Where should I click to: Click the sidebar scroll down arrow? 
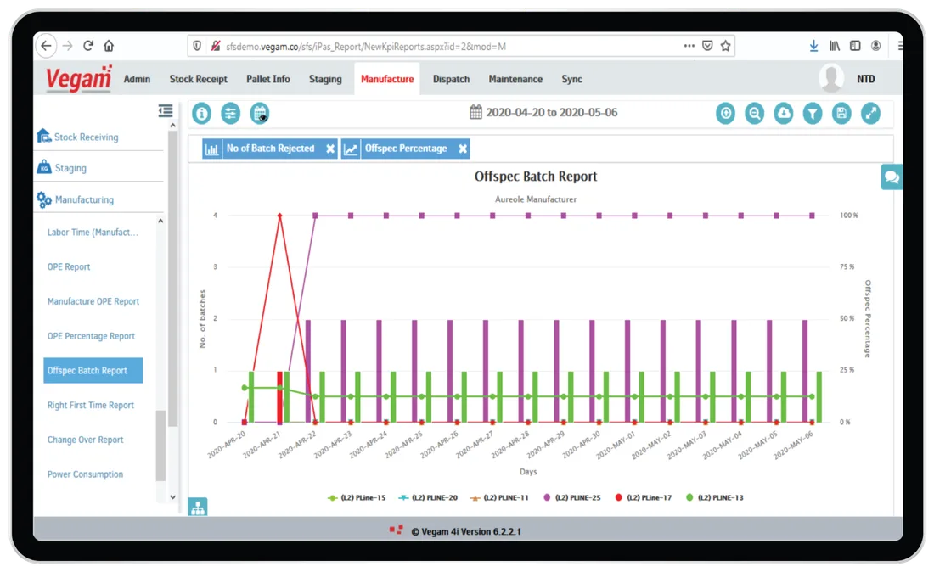[172, 497]
